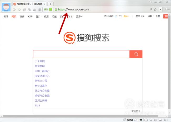
Task: Click 清空历史 clear history link
Action: pos(136,111)
